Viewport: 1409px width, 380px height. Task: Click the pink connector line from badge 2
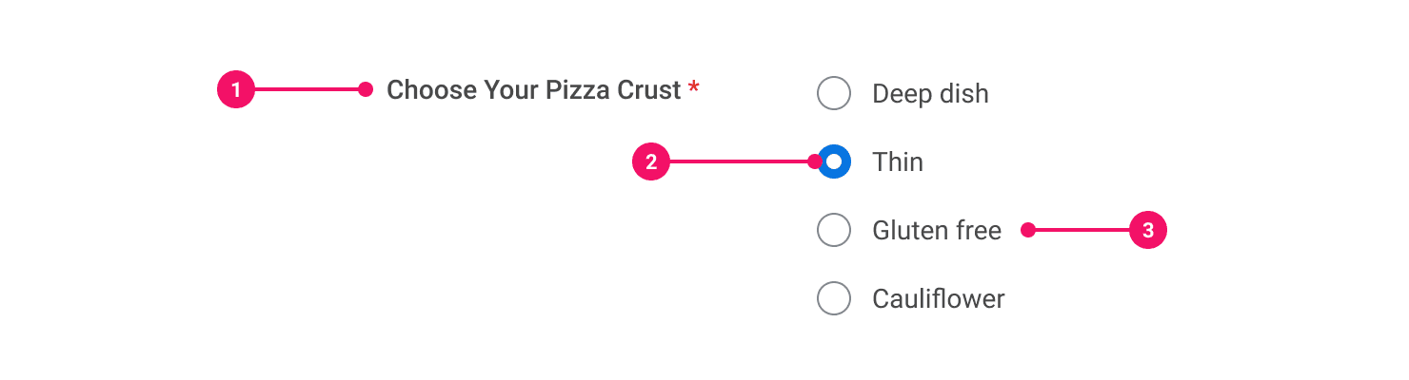(x=738, y=162)
